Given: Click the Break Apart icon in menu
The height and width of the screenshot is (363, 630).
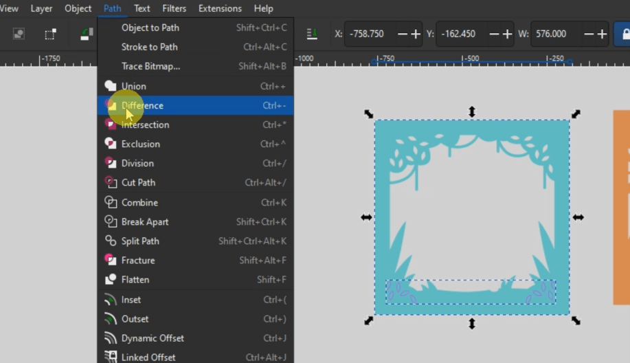Looking at the screenshot, I should tap(110, 221).
